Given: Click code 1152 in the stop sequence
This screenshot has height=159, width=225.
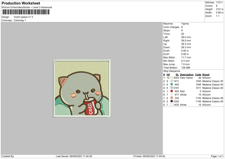Looking at the screenshot, I should [198, 98].
